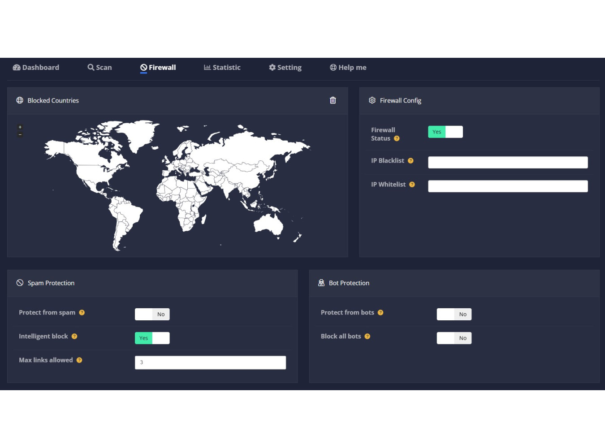Turn on the Block all bots switch
The height and width of the screenshot is (448, 605).
click(x=454, y=338)
